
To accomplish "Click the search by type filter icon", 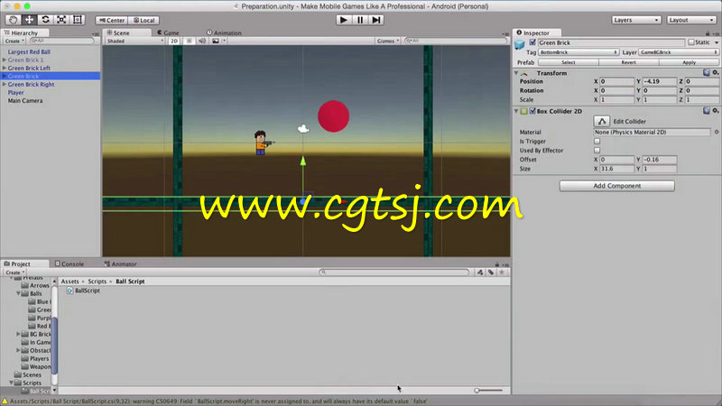I will [480, 272].
